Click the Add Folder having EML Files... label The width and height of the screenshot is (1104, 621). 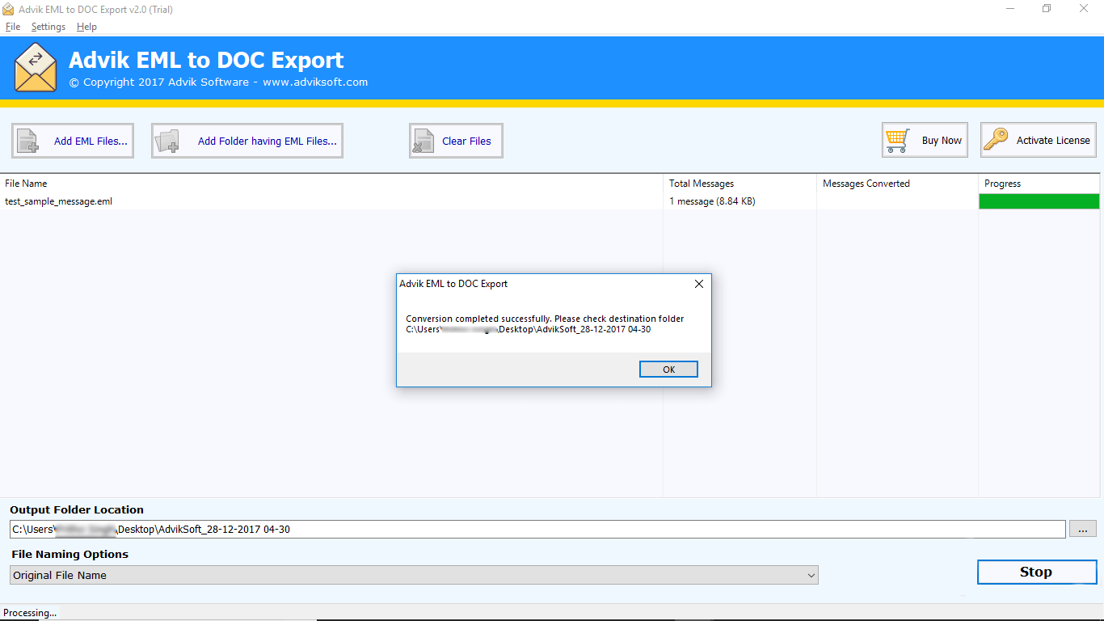pyautogui.click(x=268, y=141)
